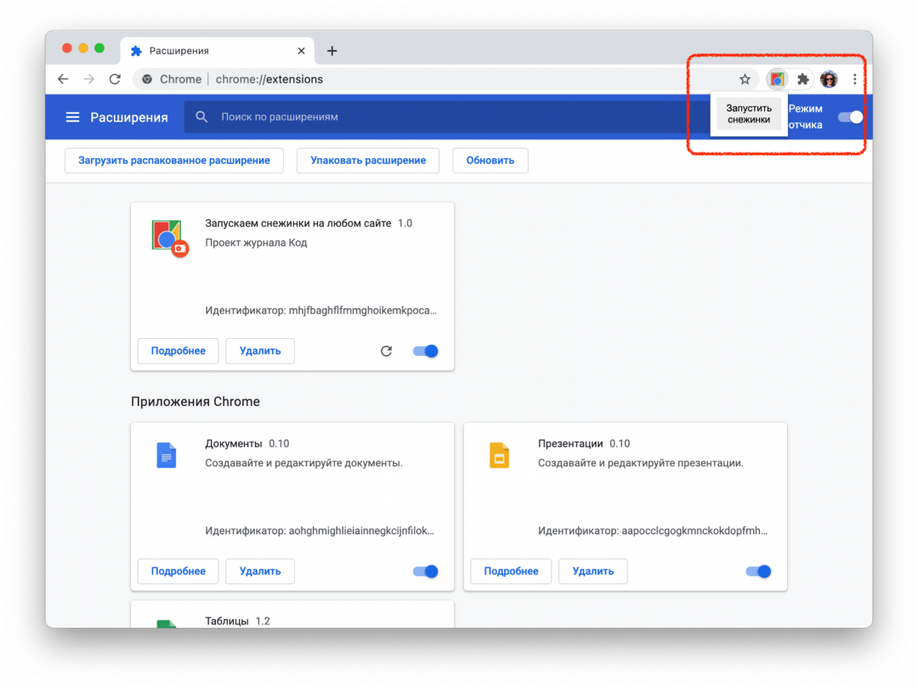
Task: Reload the page using the refresh arrow
Action: 115,79
